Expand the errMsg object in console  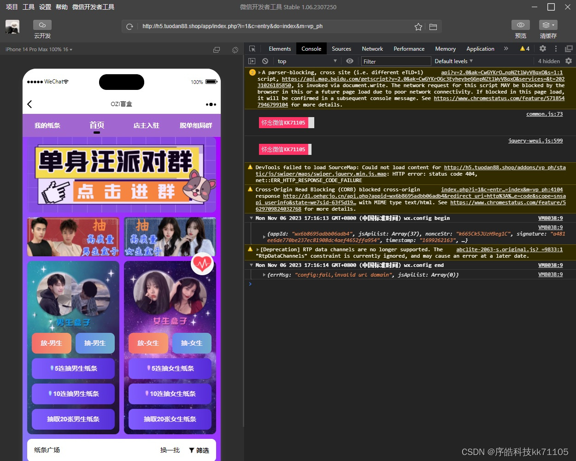(x=264, y=275)
